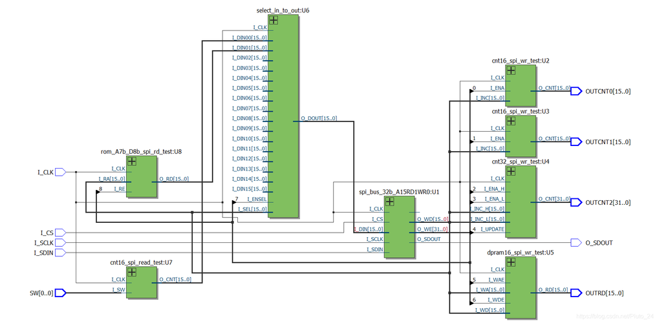Click the OUTCNT2[31..0] pin label
657x323 pixels.
pos(608,202)
